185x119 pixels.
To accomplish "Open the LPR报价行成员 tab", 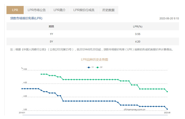I will pyautogui.click(x=84, y=10).
